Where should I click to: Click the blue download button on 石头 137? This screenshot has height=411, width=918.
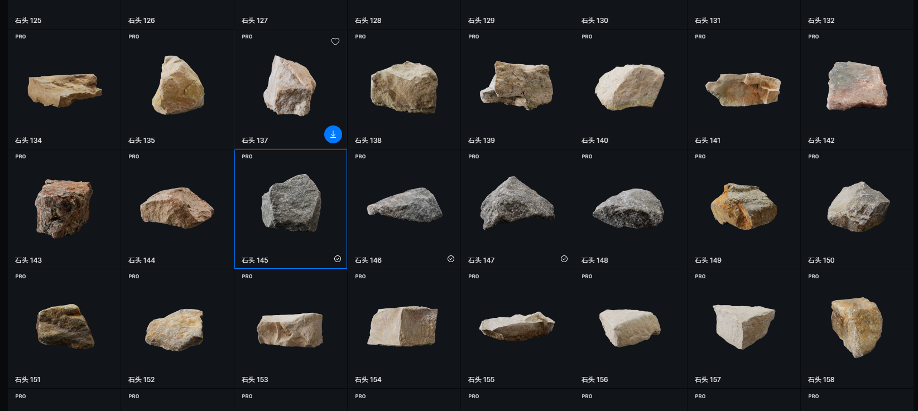333,134
